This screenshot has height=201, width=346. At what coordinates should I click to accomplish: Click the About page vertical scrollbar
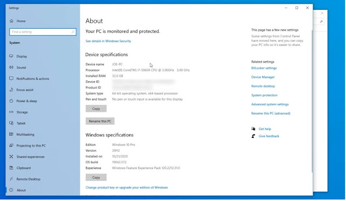pyautogui.click(x=312, y=102)
